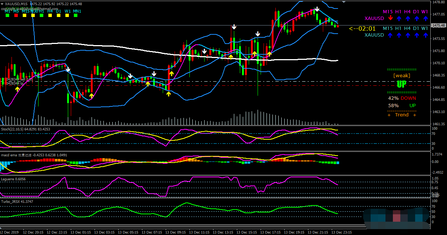Screen dimensions: 447x235
Task: Select the macd ema indicator label
Action: (15, 155)
